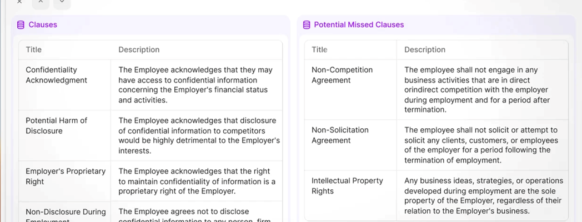Click the database icon beside Clauses
The height and width of the screenshot is (222, 582).
(21, 24)
